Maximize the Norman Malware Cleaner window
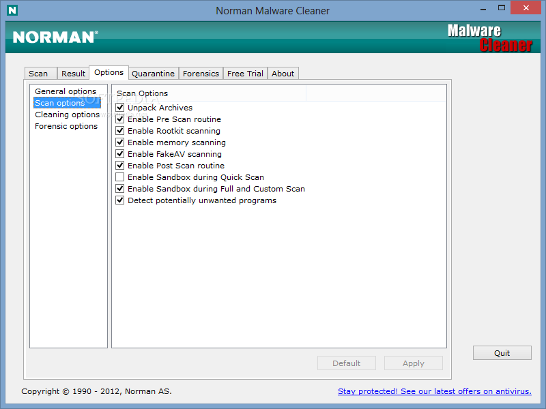Viewport: 546px width, 409px height. (x=502, y=8)
